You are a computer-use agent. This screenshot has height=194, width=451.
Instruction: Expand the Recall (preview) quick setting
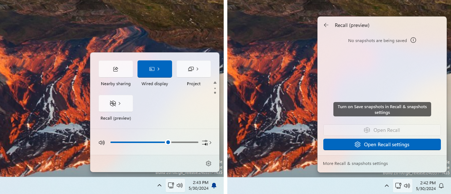click(116, 103)
